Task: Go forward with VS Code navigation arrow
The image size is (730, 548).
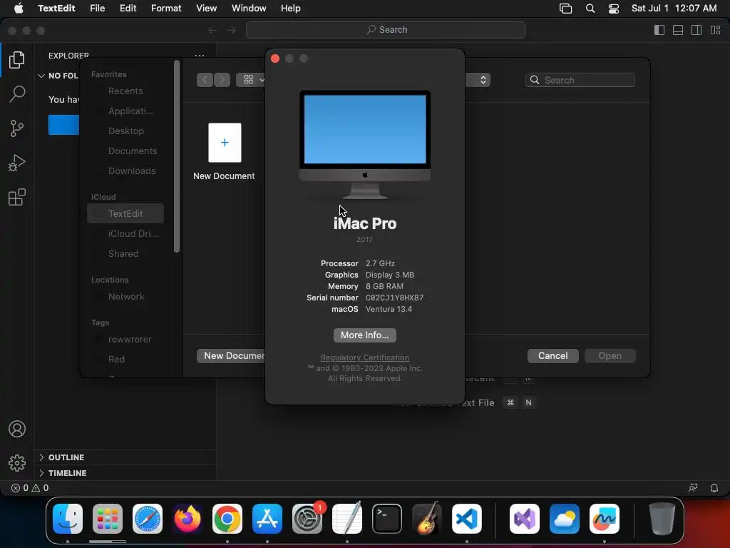Action: (x=231, y=30)
